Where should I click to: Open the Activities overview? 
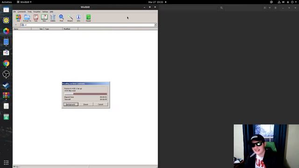pos(7,2)
